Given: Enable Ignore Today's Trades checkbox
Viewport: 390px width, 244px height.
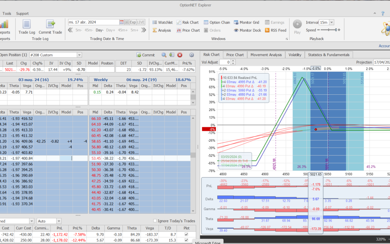Looking at the screenshot, I should pyautogui.click(x=155, y=221).
